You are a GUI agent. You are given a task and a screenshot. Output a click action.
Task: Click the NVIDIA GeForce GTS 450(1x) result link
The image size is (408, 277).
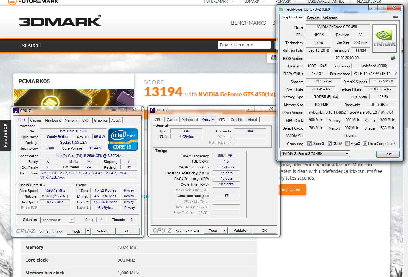pos(237,94)
